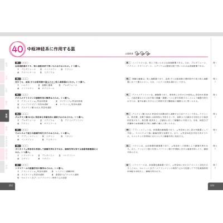
Task: Choose option 2 プレガバリン in question 6
Action: [x=46, y=156]
